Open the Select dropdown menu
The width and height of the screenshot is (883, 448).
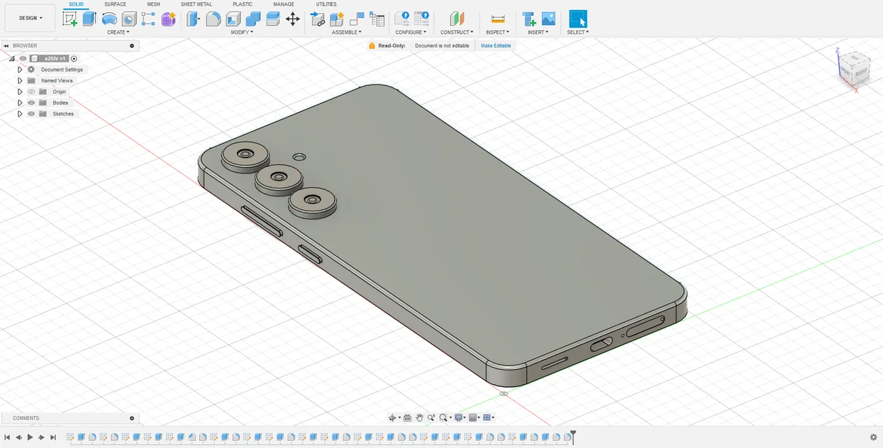click(578, 32)
